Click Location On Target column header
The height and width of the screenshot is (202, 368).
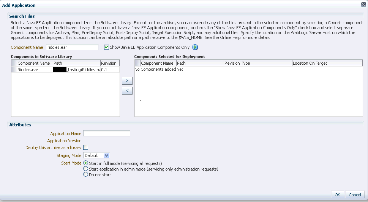click(x=327, y=63)
